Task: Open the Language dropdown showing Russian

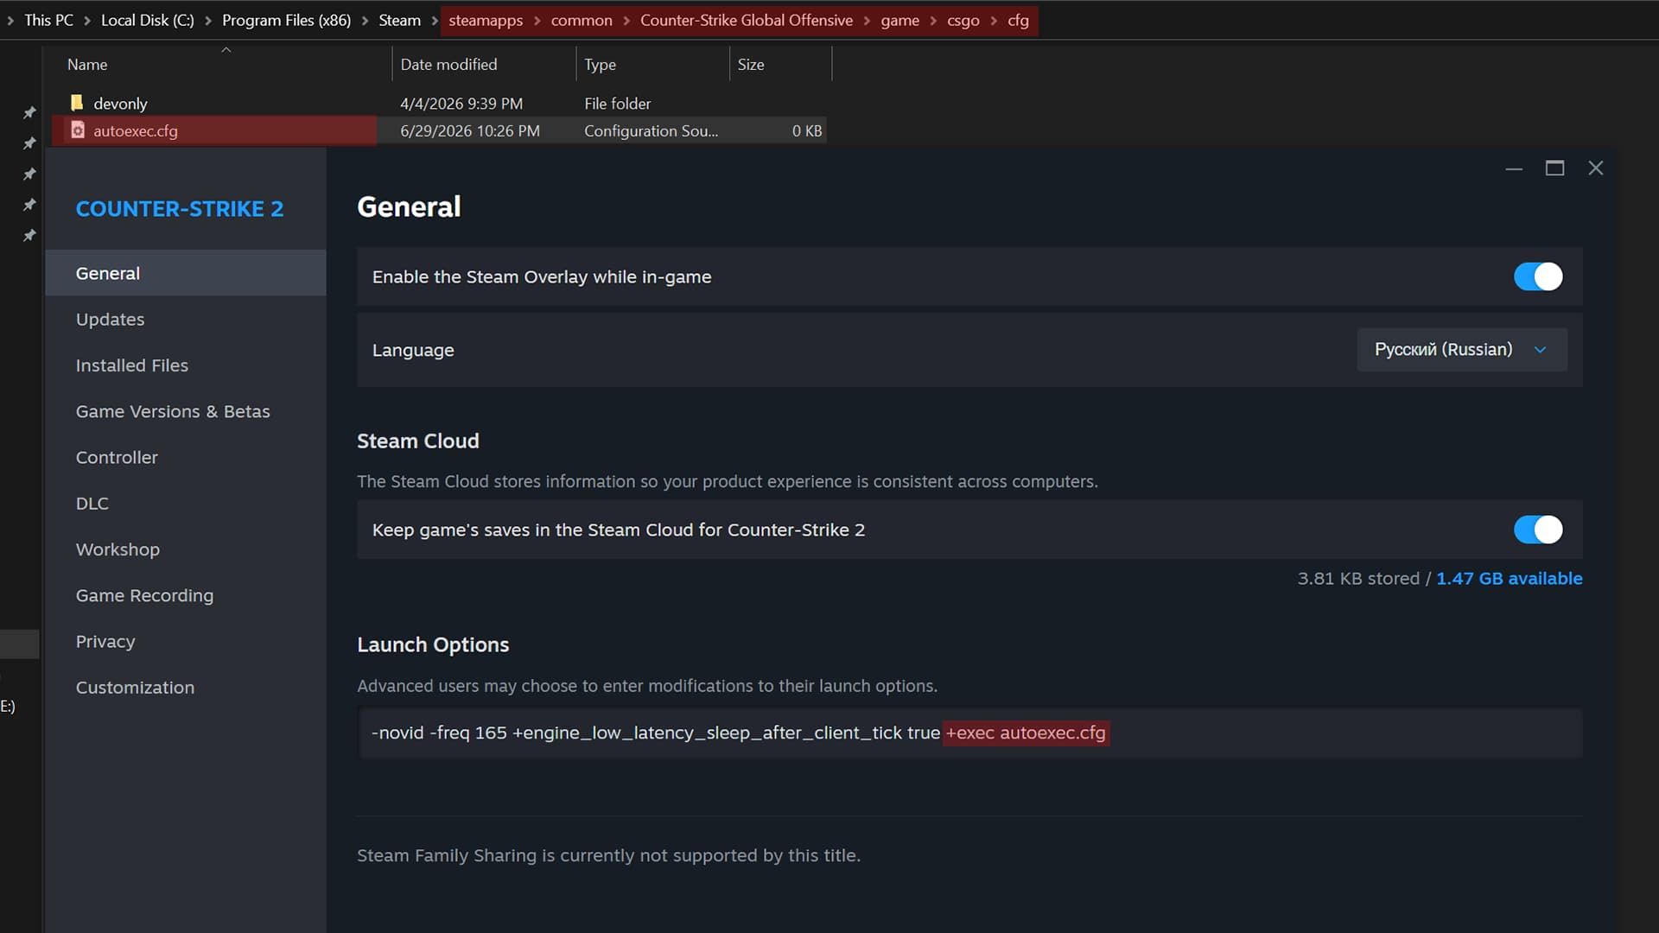Action: point(1462,350)
